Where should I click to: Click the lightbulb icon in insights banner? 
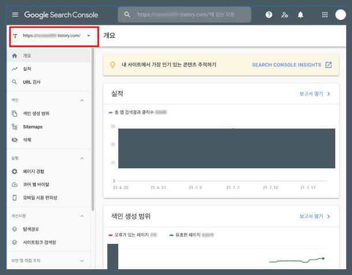113,65
